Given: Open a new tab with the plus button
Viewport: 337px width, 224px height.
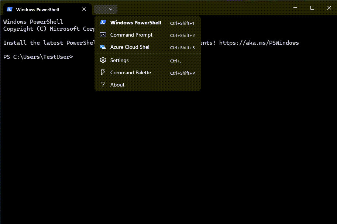Looking at the screenshot, I should [x=100, y=9].
